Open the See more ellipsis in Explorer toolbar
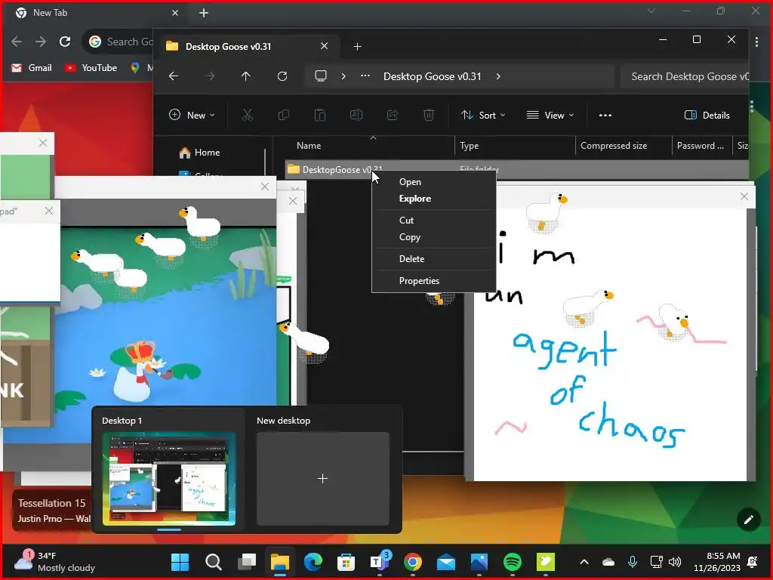Image resolution: width=773 pixels, height=580 pixels. pyautogui.click(x=605, y=116)
